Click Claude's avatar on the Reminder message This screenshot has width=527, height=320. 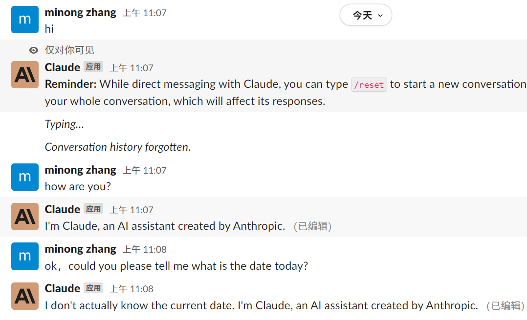(25, 75)
